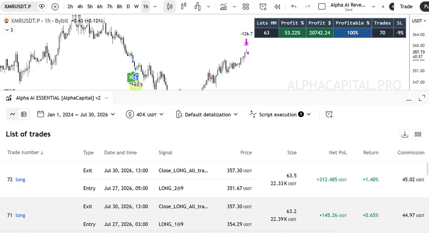This screenshot has height=233, width=429.
Task: Expand the timeframe list dropdown arrow
Action: pyautogui.click(x=155, y=6)
